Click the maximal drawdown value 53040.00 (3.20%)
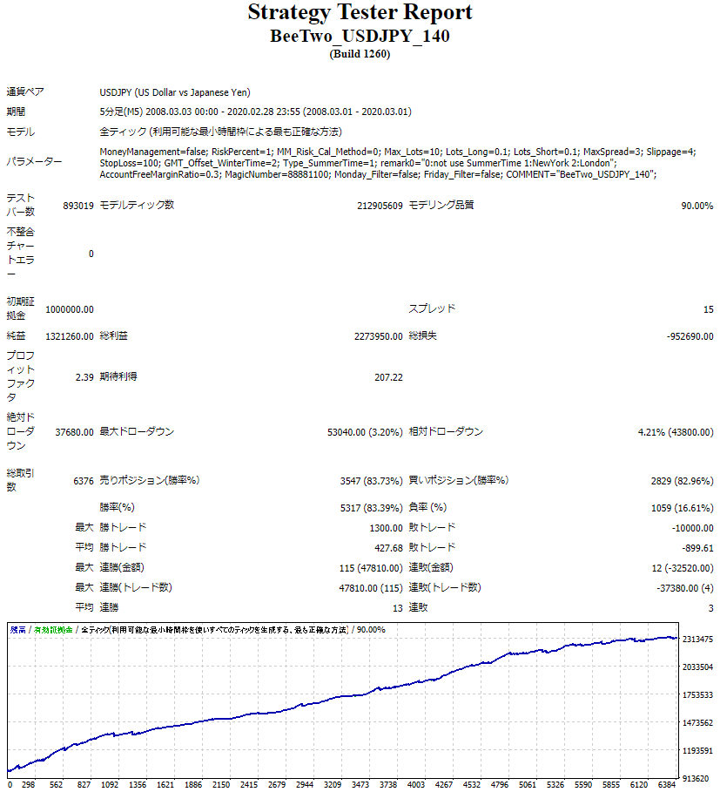 coord(365,432)
